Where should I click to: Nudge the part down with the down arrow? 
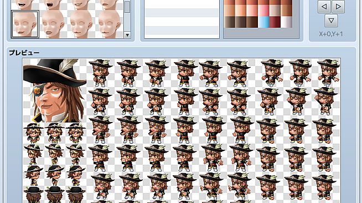tap(331, 21)
